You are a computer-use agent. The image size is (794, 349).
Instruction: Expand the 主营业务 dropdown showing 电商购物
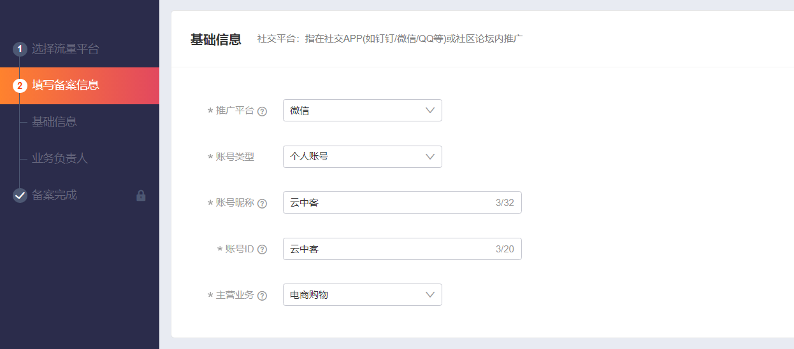(362, 295)
